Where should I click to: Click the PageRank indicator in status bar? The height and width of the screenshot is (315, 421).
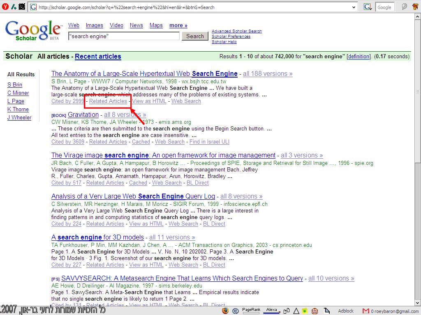(251, 310)
